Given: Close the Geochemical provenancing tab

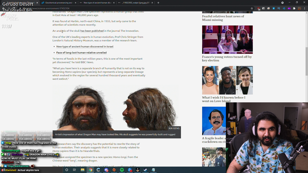Looking at the screenshot, I should 76,3.
